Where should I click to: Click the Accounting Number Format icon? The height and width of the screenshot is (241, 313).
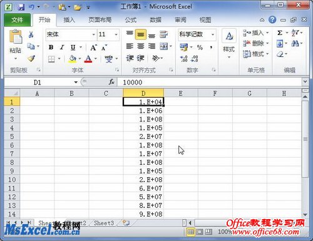pyautogui.click(x=184, y=48)
